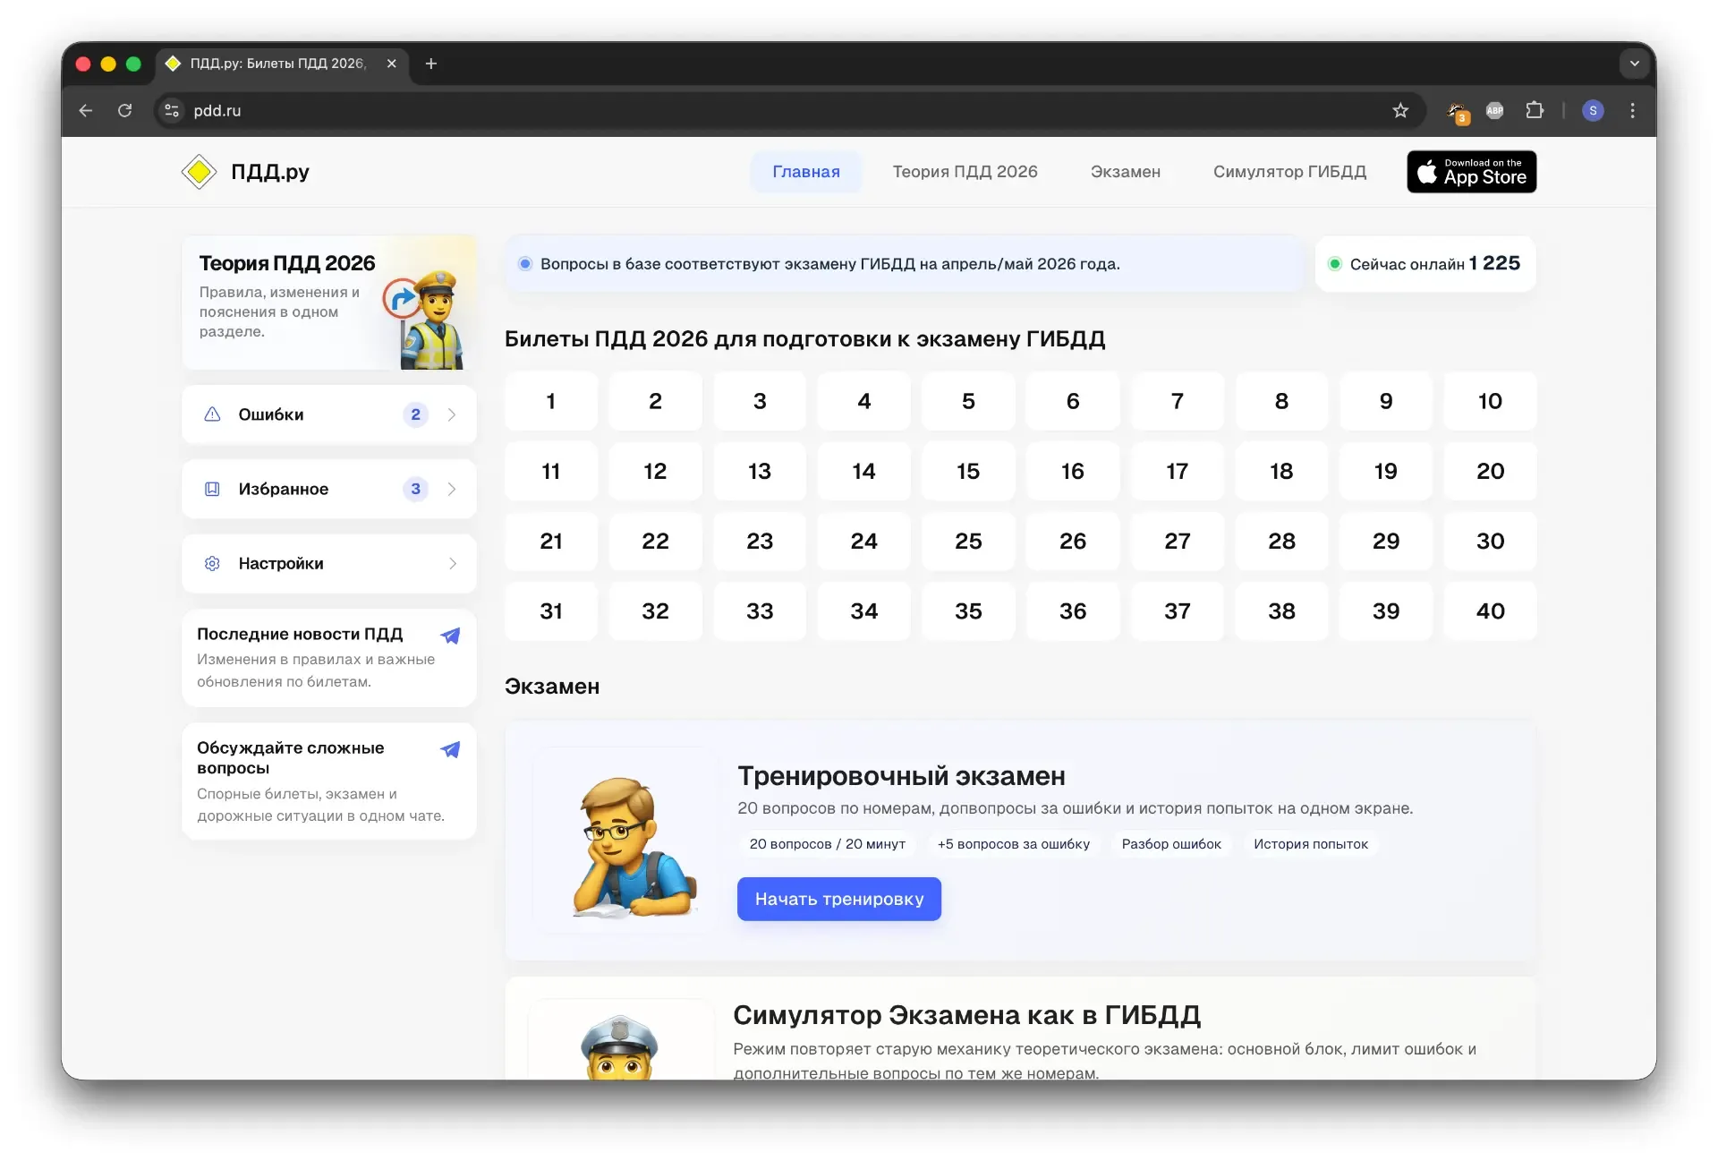Click the Download on the App Store button
This screenshot has height=1161, width=1718.
pos(1471,172)
